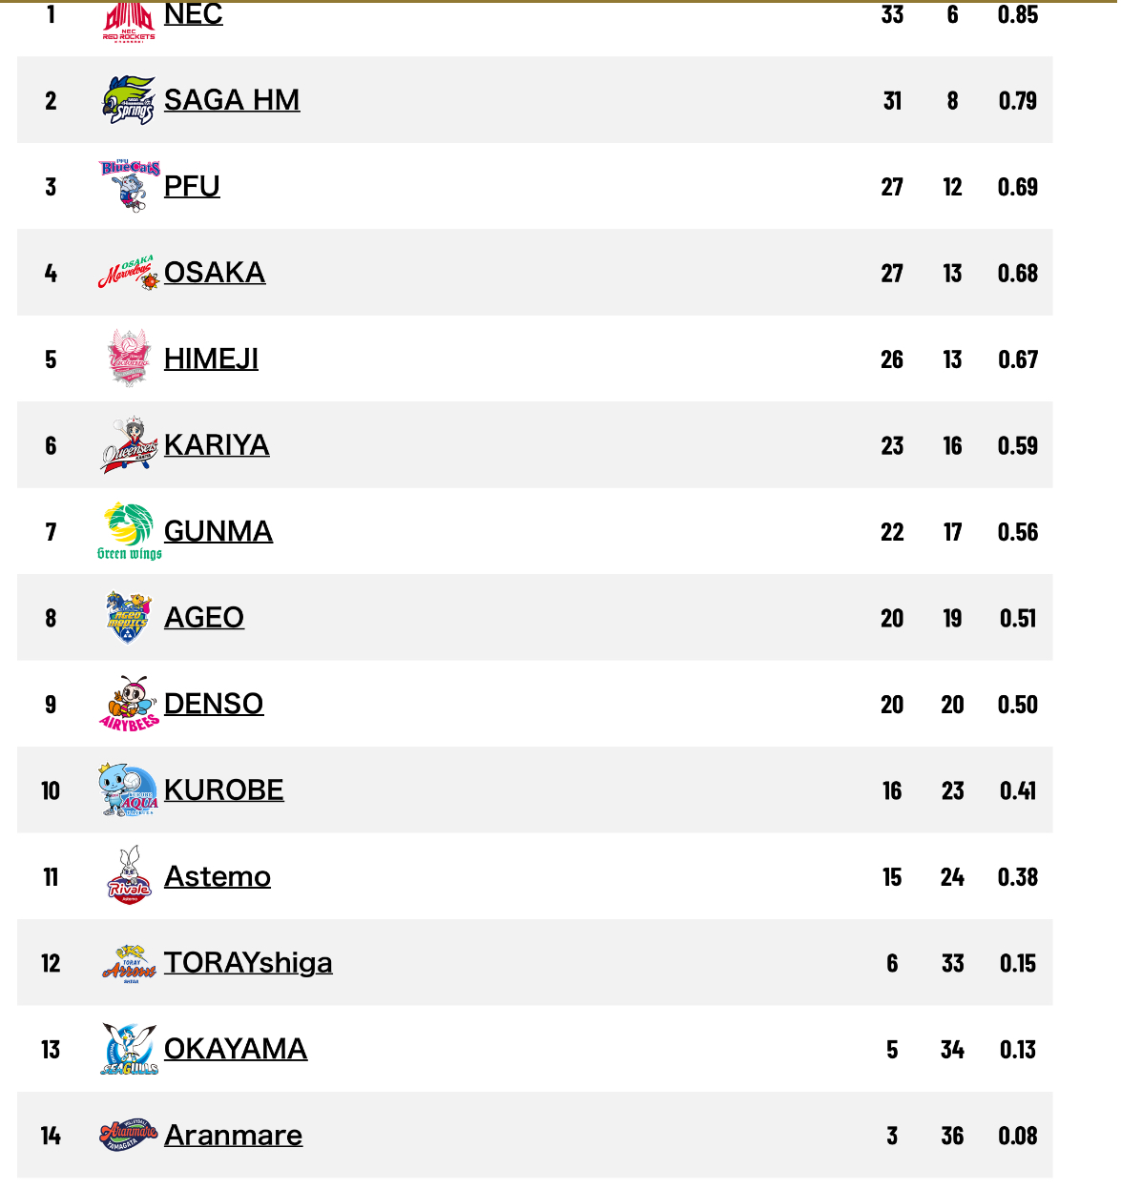Select the Aranmare team name link
Viewport: 1121px width, 1189px height.
coord(233,1136)
